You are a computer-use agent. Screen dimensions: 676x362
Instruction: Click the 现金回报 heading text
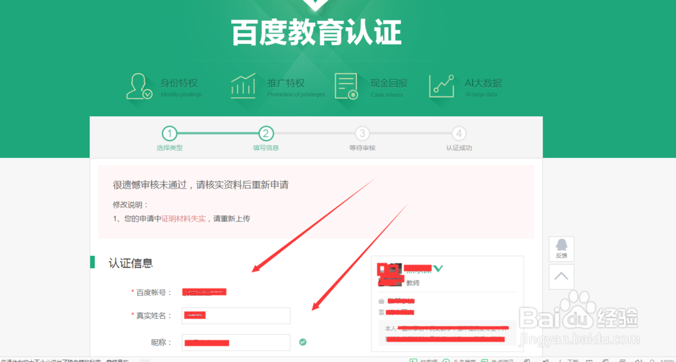[389, 83]
